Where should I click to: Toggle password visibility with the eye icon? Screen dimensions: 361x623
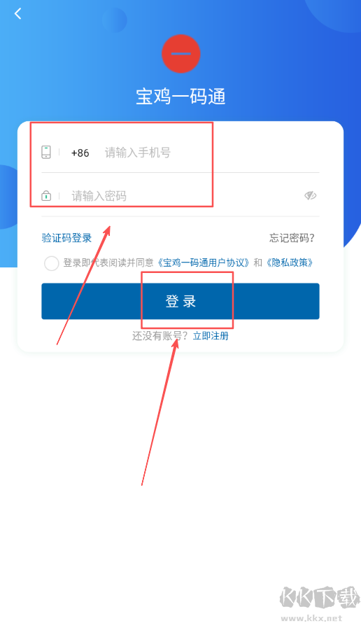tap(310, 195)
